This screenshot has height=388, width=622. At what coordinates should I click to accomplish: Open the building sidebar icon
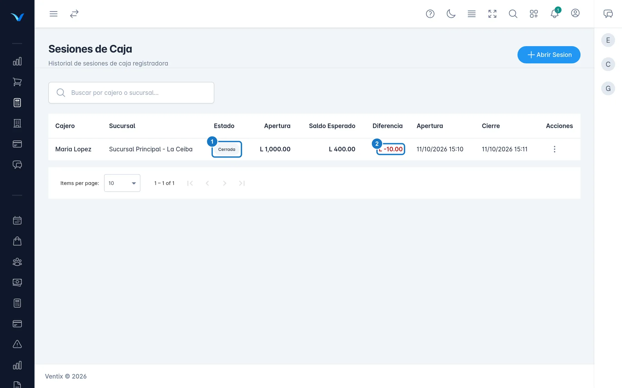pyautogui.click(x=17, y=123)
